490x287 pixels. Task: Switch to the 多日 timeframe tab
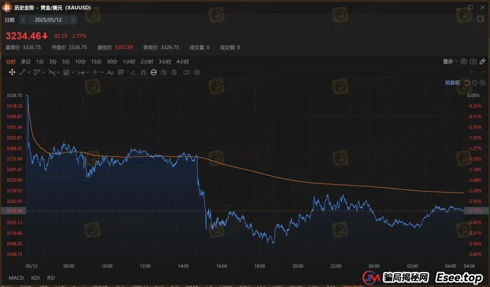pos(26,62)
